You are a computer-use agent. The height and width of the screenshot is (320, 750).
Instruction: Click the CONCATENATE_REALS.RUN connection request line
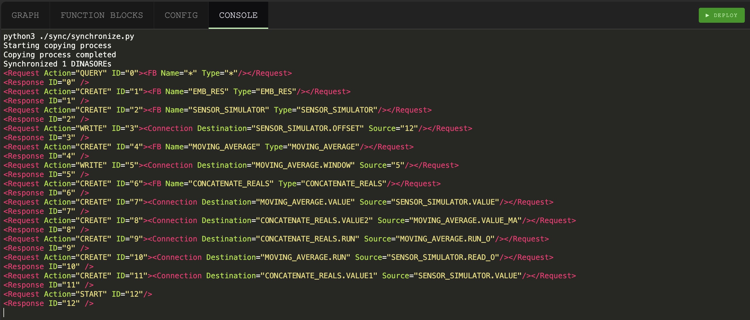pyautogui.click(x=276, y=239)
